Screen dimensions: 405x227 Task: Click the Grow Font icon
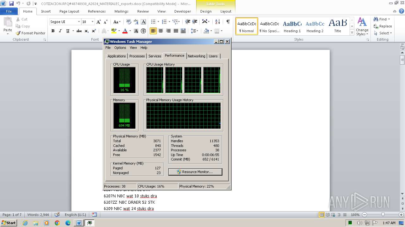99,22
